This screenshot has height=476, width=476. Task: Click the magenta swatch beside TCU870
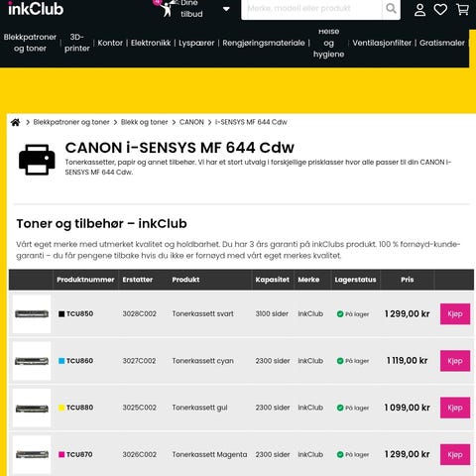61,454
